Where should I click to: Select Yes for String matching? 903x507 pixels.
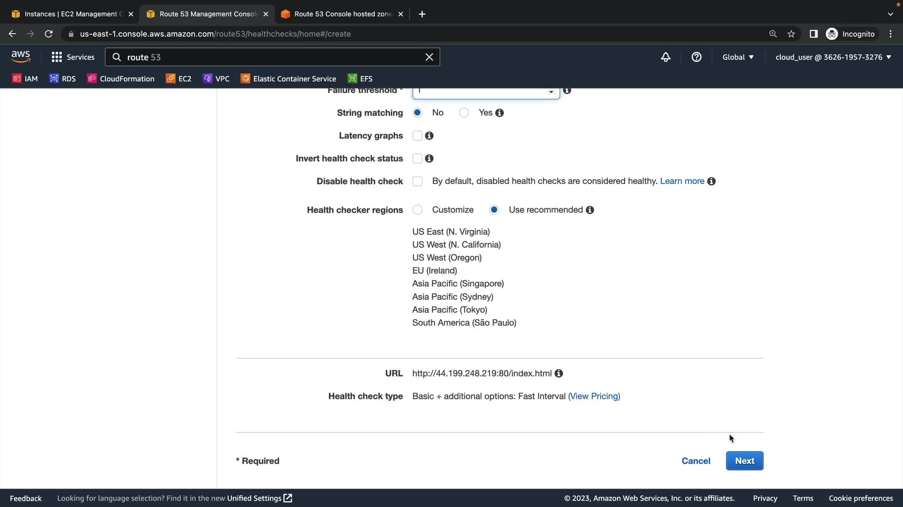(464, 113)
